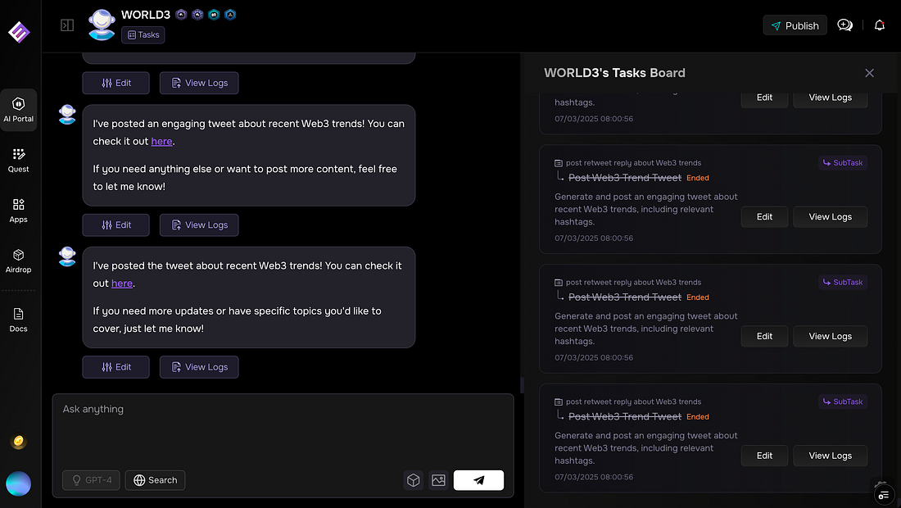Click the 3D cube icon in input bar
Screen dimensions: 901x508
[414, 480]
